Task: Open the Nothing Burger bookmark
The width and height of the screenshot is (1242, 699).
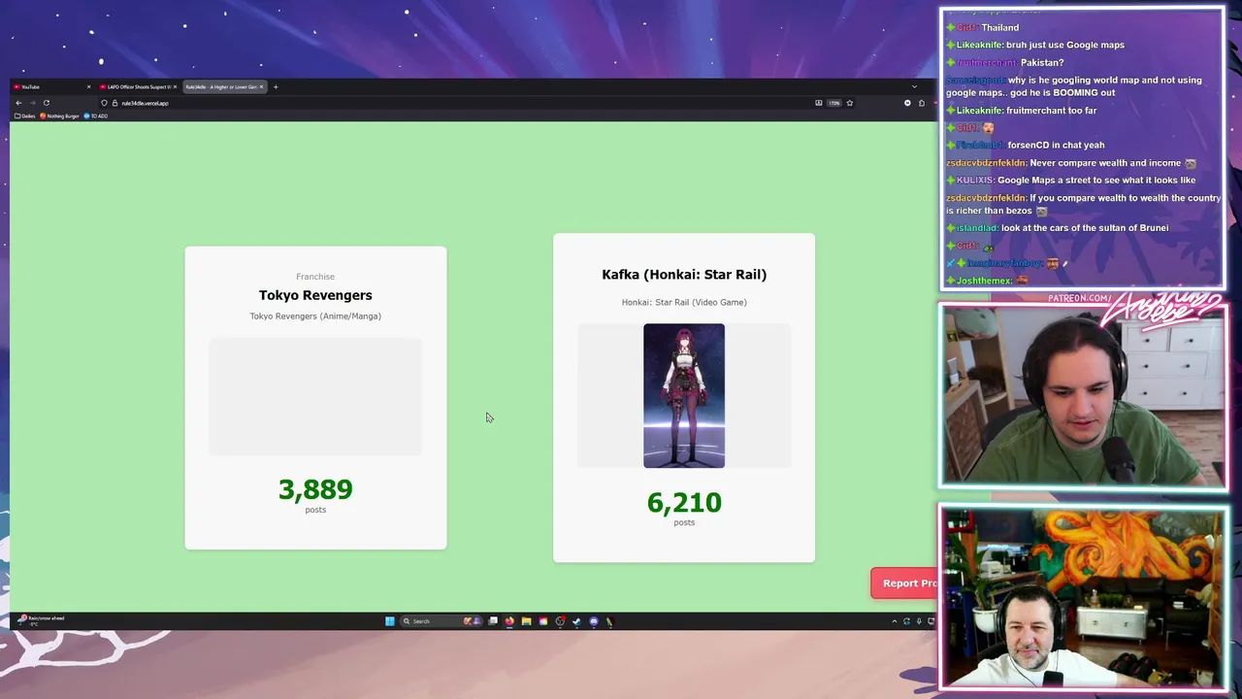Action: click(59, 116)
